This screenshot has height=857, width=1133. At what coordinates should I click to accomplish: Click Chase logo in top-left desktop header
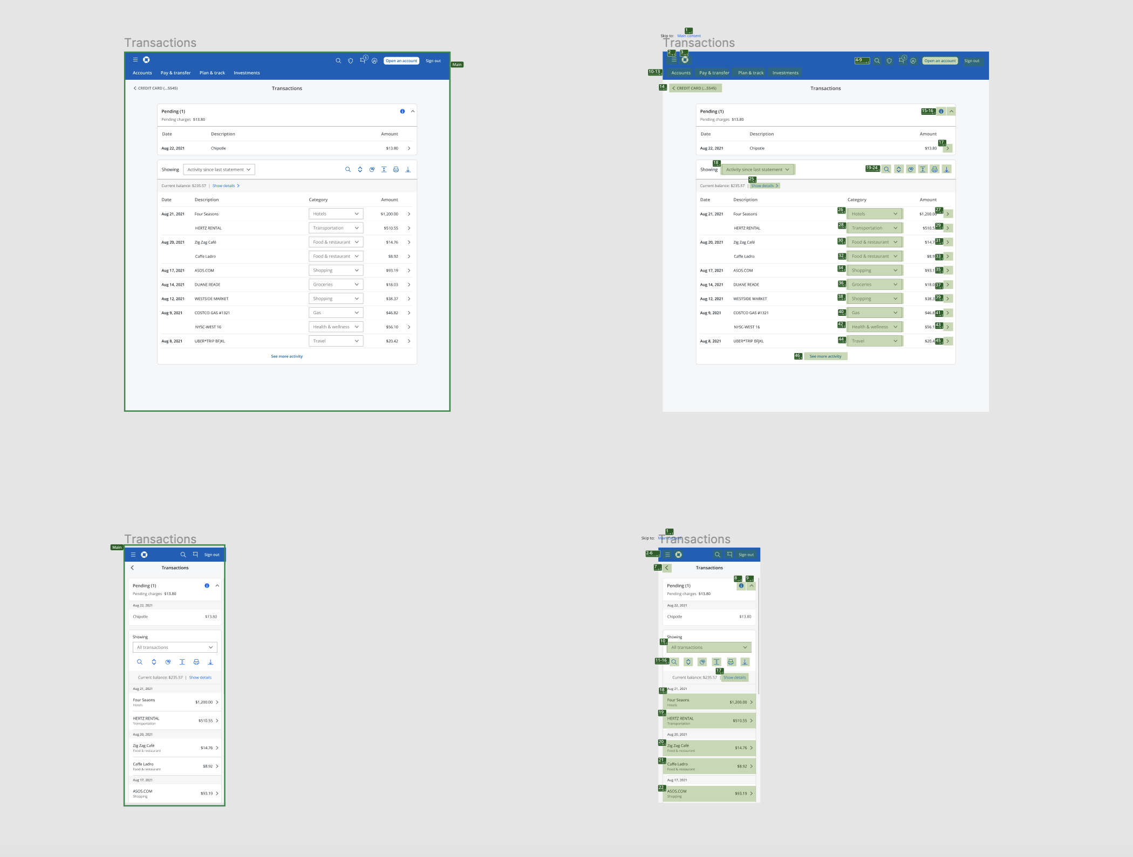[146, 60]
